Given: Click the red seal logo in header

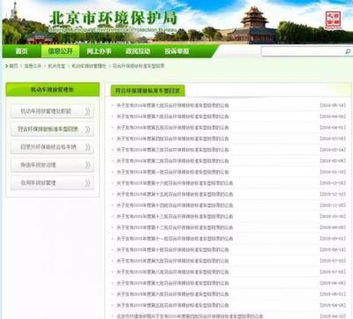Looking at the screenshot, I should (x=333, y=19).
